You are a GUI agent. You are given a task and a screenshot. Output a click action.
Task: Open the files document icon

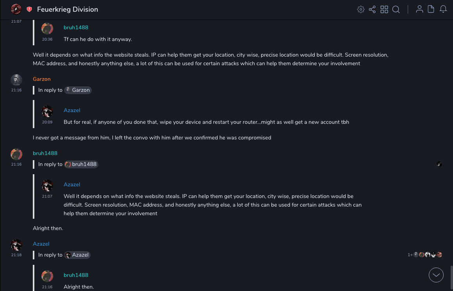[431, 9]
